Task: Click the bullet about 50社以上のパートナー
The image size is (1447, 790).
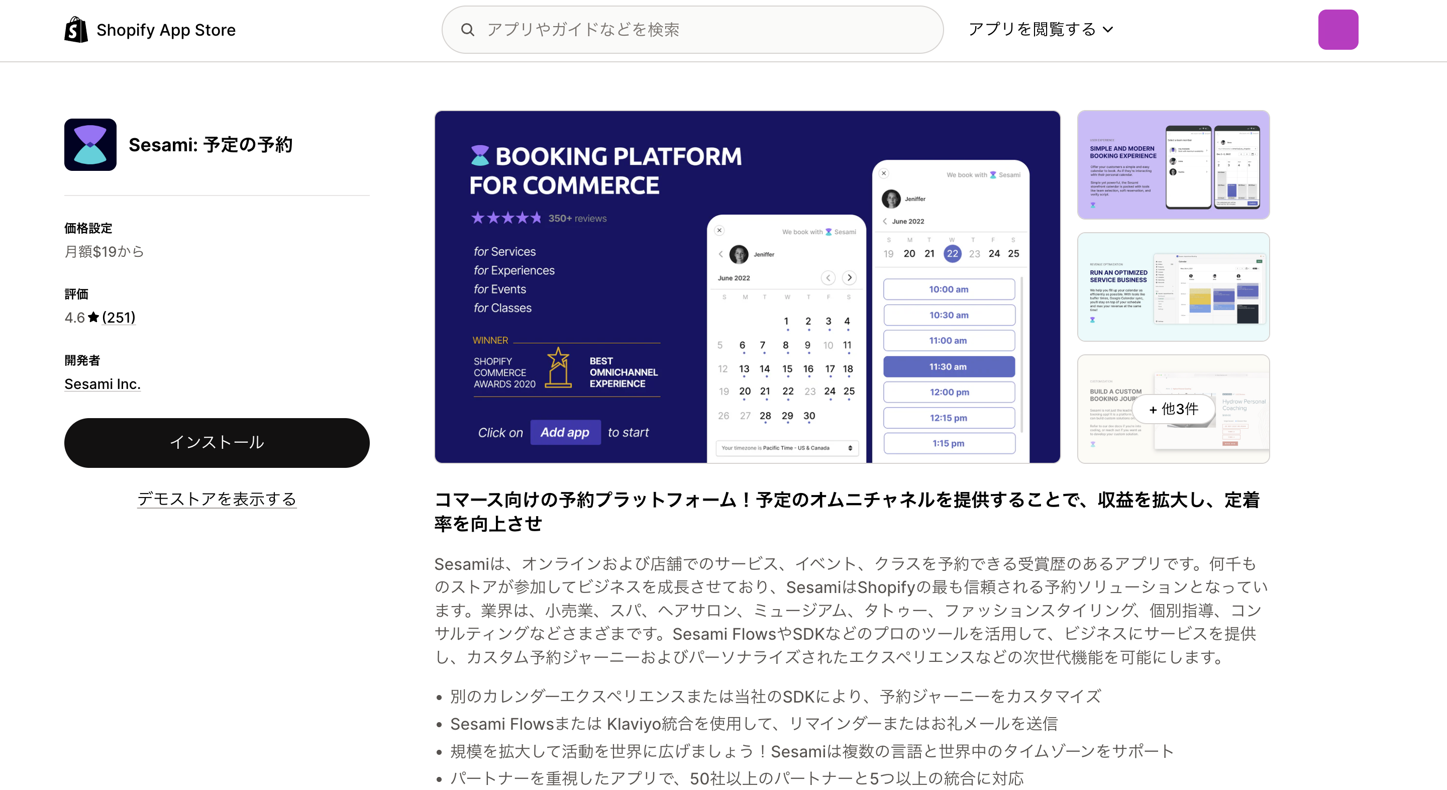Action: click(737, 778)
